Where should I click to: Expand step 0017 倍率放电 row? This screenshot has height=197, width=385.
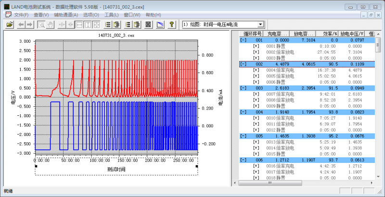coord(256,172)
